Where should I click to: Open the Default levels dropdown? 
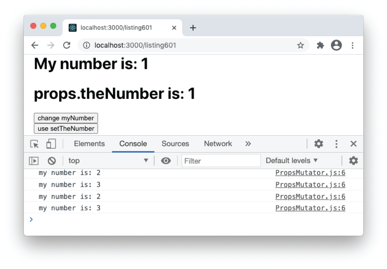pyautogui.click(x=291, y=160)
